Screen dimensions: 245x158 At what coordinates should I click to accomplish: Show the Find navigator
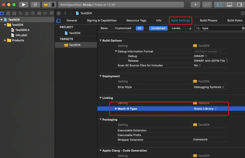pos(20,13)
